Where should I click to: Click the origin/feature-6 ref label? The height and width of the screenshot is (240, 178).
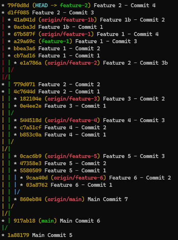[x=79, y=178]
